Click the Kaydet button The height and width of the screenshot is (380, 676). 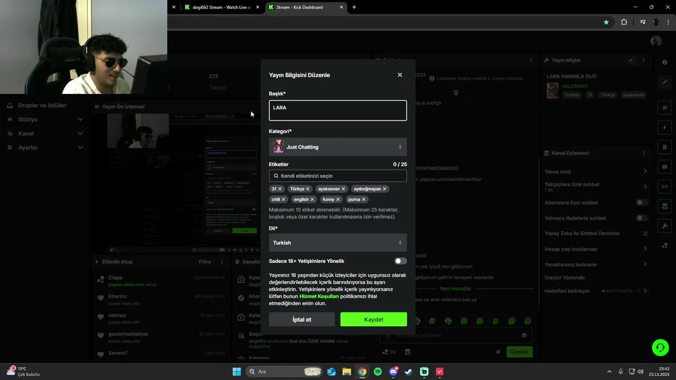pyautogui.click(x=373, y=319)
